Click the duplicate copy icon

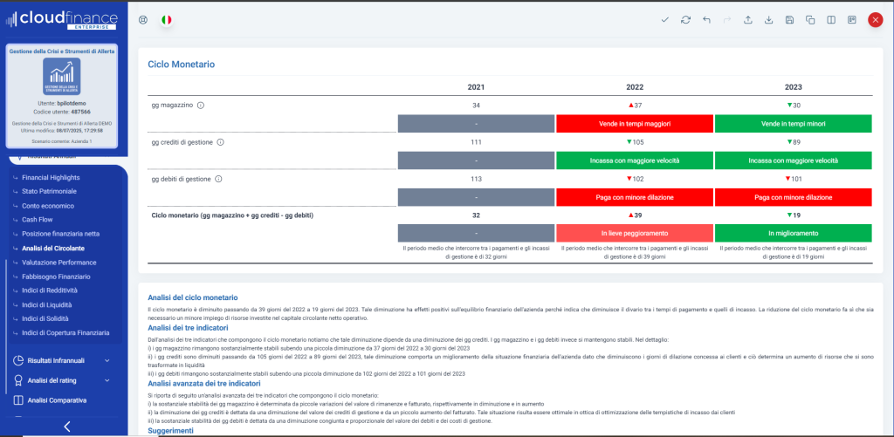coord(810,20)
